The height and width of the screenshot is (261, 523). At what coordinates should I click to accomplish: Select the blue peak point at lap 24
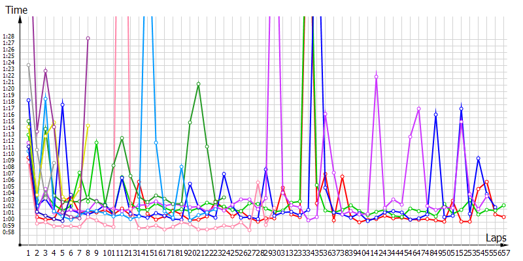click(x=224, y=174)
